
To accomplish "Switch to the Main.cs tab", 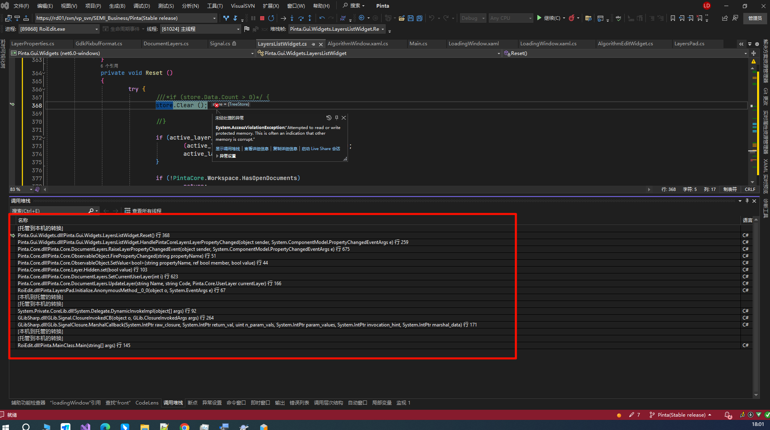I will coord(418,44).
